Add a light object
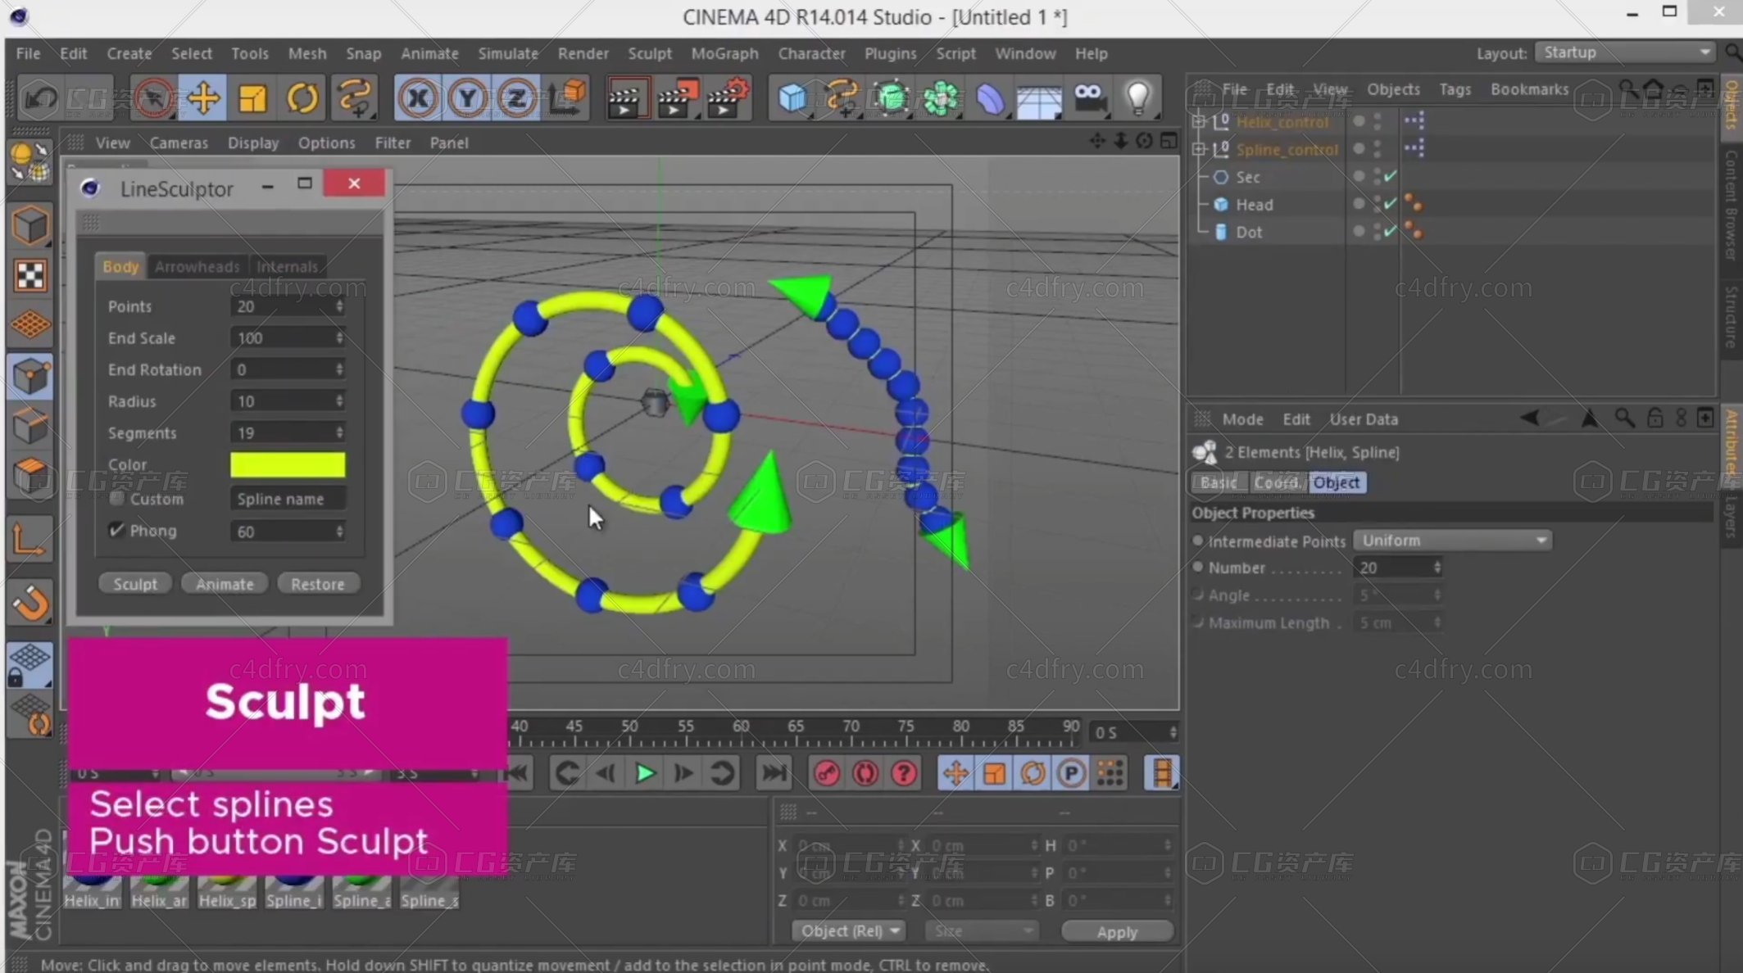 (1137, 98)
